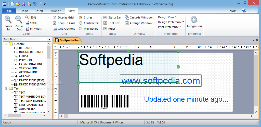Switch to the Insert ribbon tab
Viewport: 261px width, 127px height.
(x=39, y=11)
